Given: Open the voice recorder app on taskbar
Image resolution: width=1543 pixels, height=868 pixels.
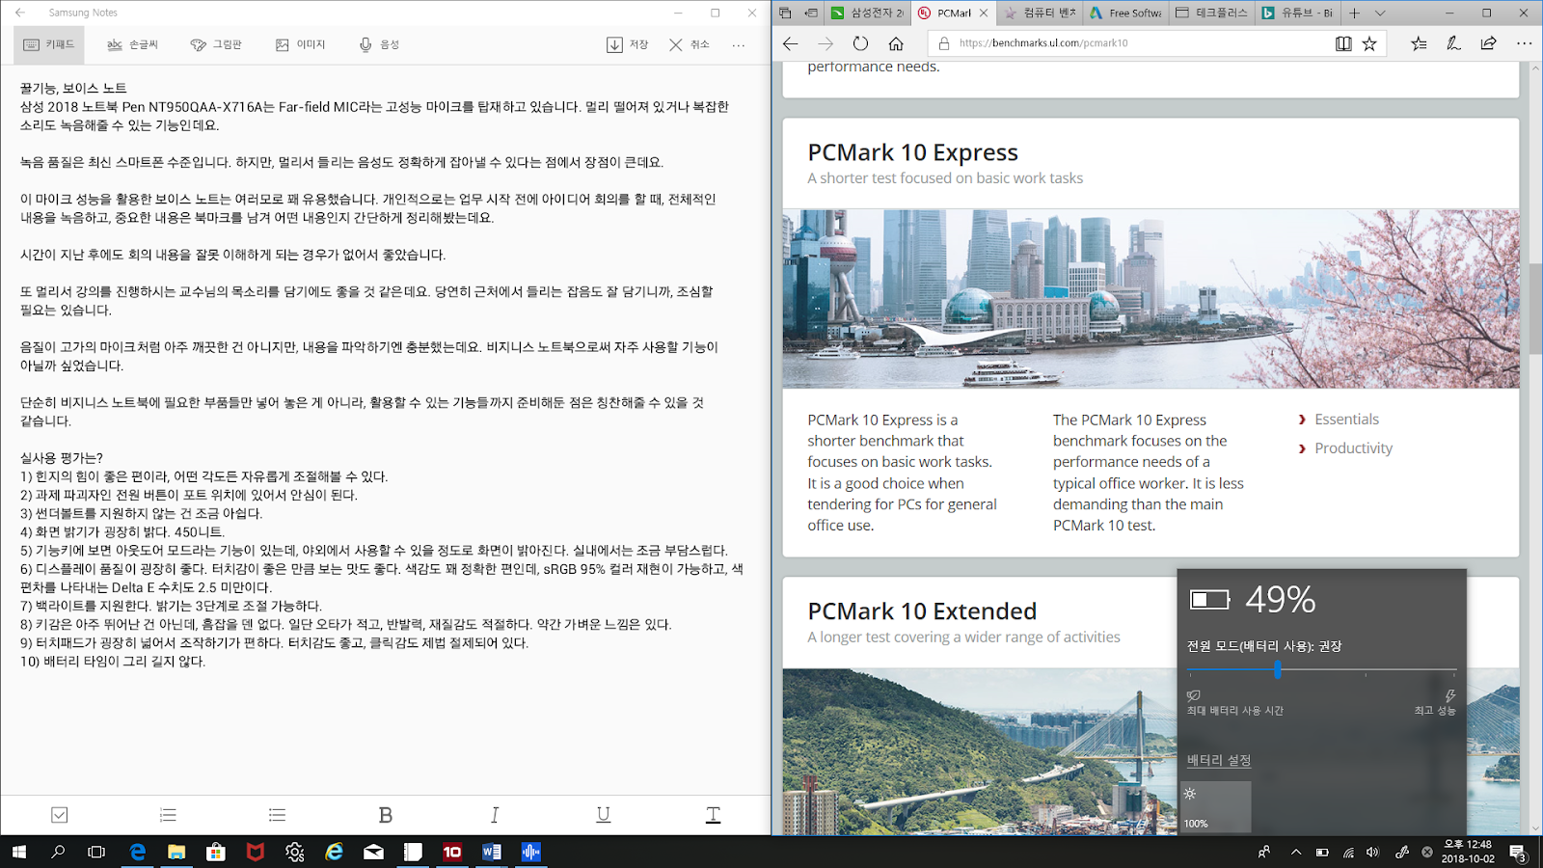Looking at the screenshot, I should (530, 852).
